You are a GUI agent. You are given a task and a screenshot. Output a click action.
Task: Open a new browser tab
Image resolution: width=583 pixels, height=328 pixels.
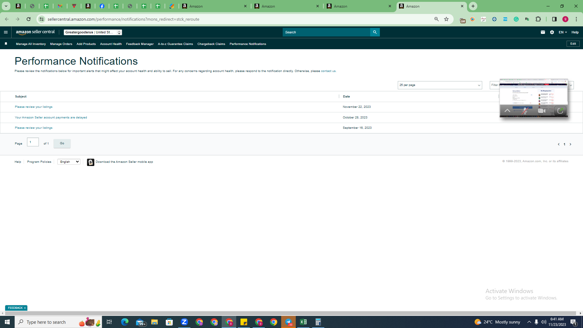click(x=473, y=6)
